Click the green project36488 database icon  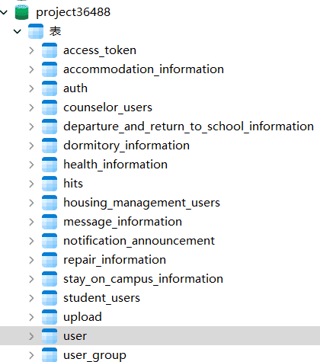click(21, 12)
